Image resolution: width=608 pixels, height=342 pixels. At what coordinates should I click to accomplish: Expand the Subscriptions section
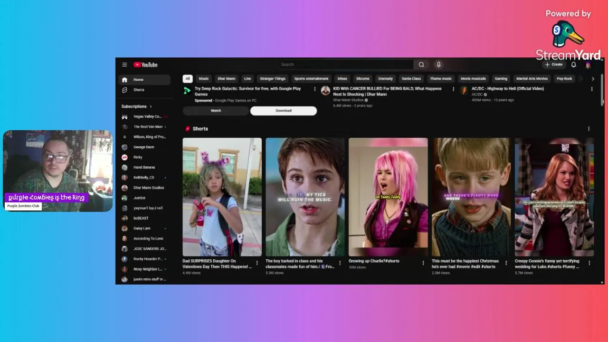point(137,106)
